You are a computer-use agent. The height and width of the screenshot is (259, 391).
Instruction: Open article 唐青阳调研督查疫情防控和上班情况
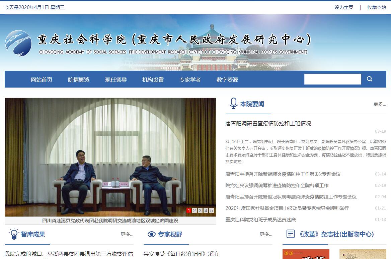(268, 124)
